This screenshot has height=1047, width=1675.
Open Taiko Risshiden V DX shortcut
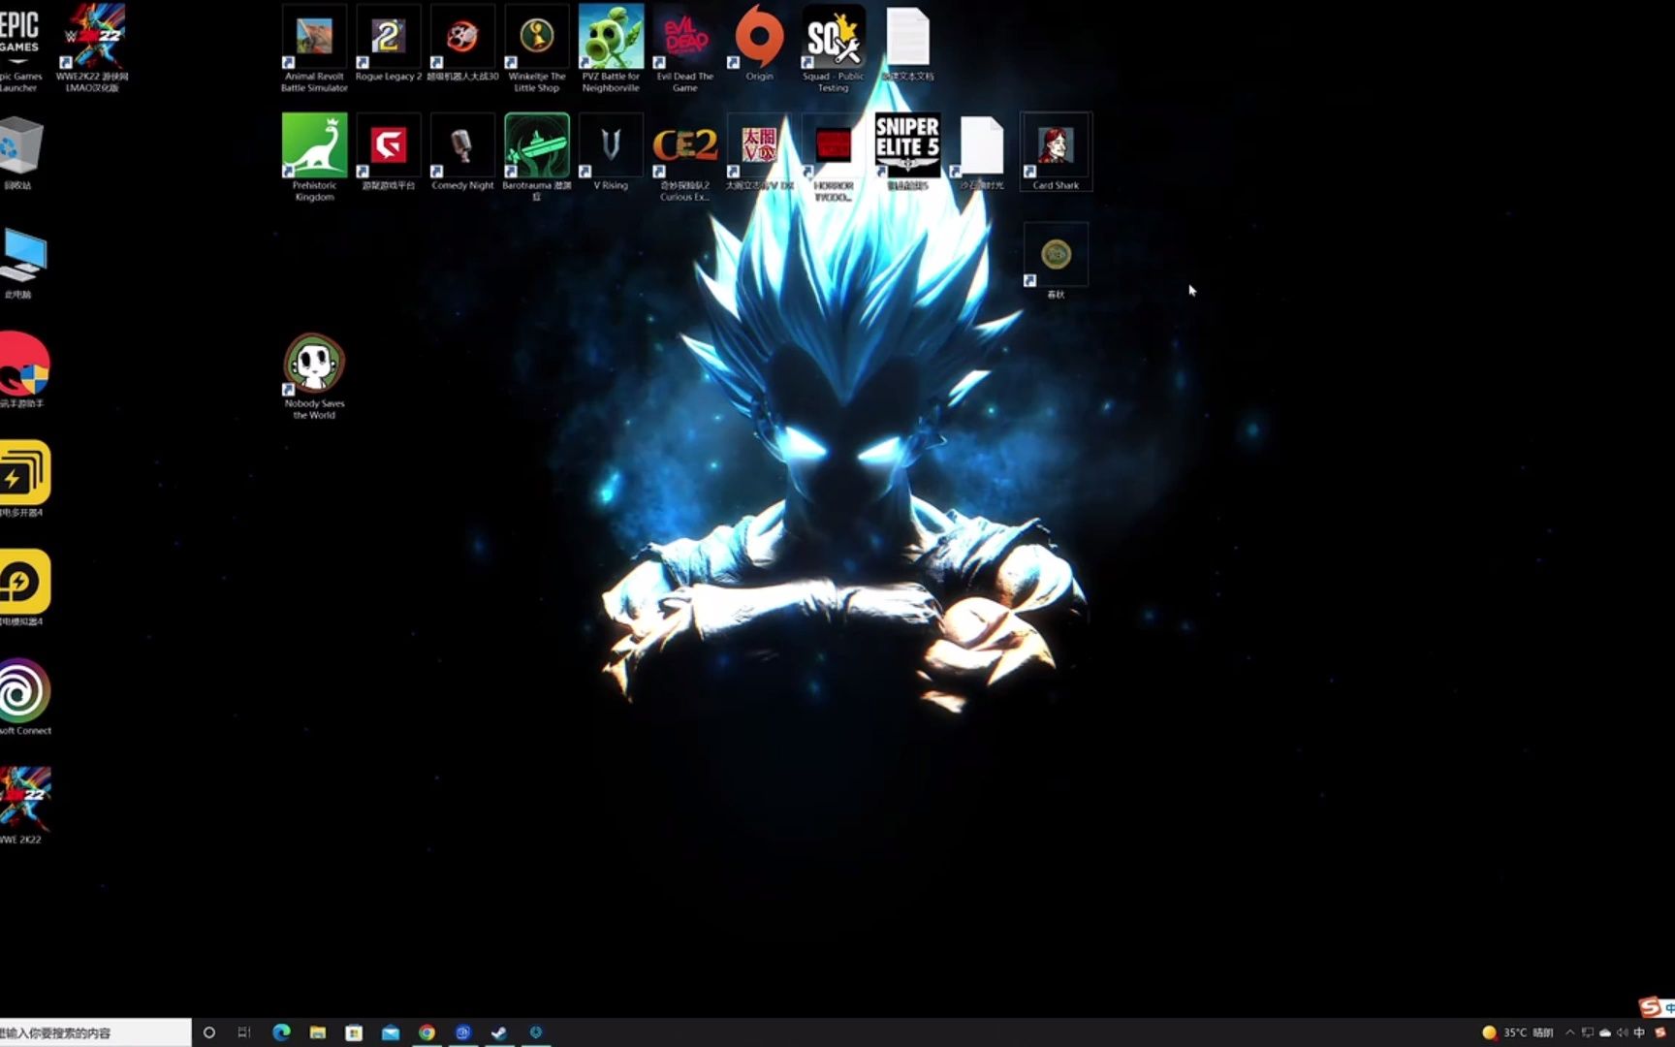point(760,151)
